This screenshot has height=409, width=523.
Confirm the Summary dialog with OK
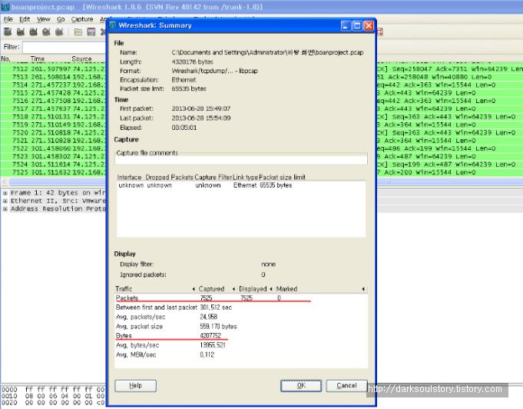coord(301,386)
